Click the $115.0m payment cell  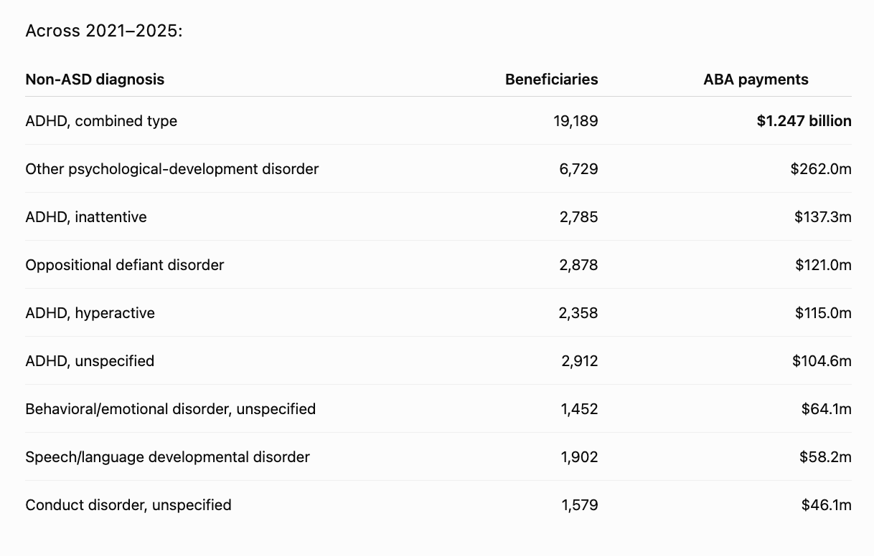pos(823,313)
